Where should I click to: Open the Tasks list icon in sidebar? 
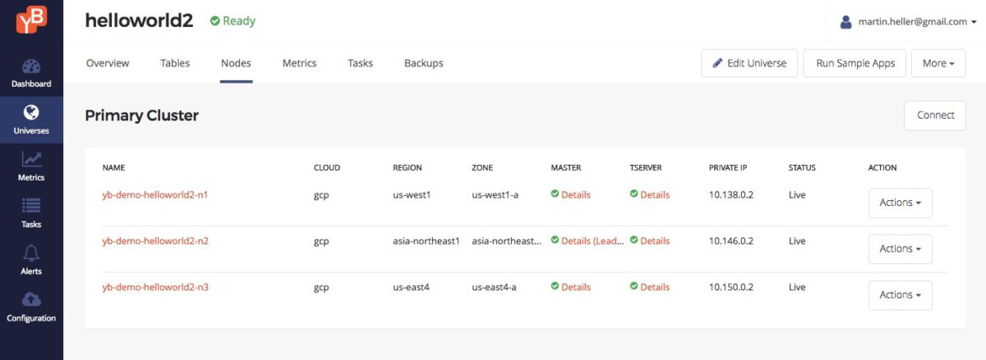click(x=31, y=206)
